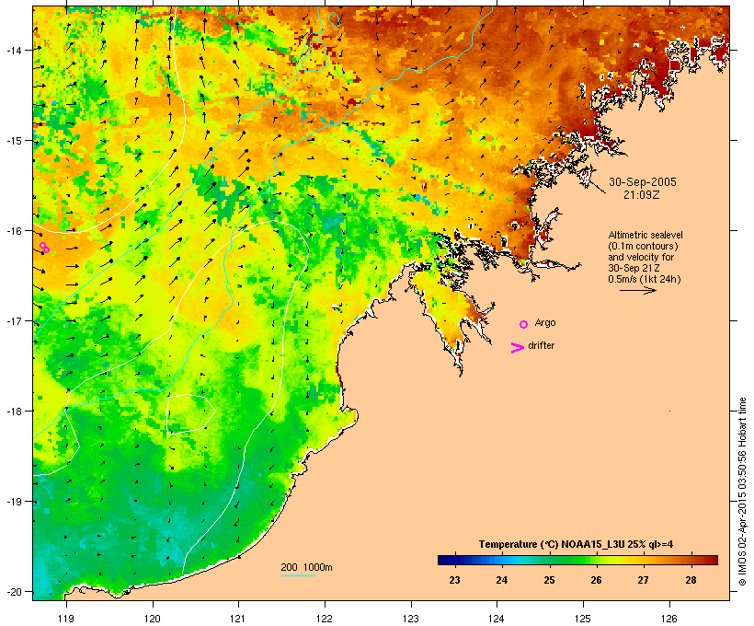Click the '(0.1m contours)' caption line
754x626 pixels.
[644, 246]
